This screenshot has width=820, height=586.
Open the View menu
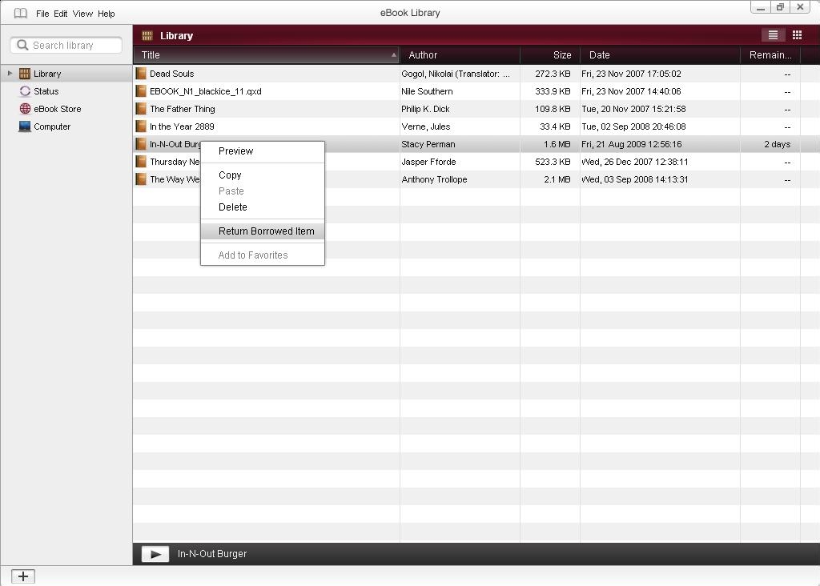pos(82,14)
